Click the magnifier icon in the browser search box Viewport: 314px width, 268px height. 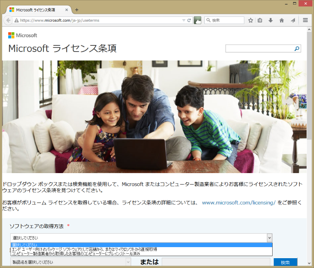[208, 20]
